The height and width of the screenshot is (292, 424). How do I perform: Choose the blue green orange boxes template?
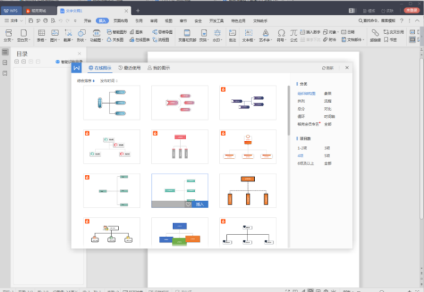click(x=179, y=232)
